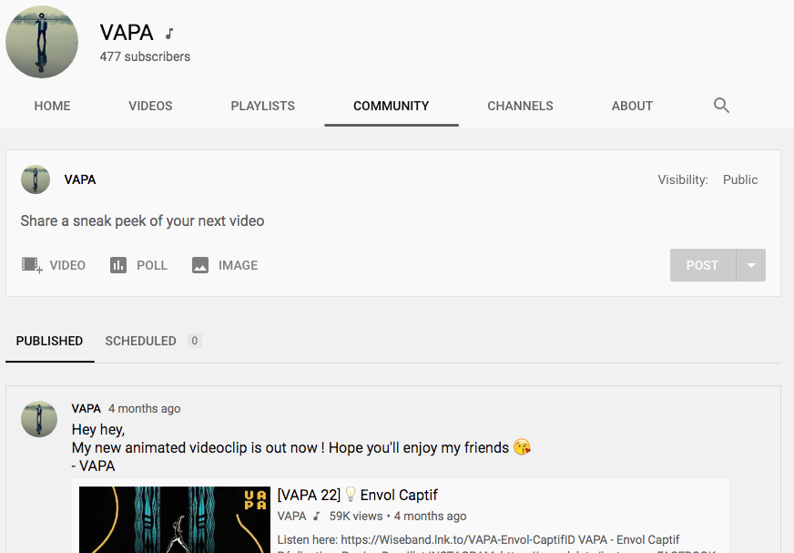Viewport: 794px width, 553px height.
Task: Open the post button dropdown arrow
Action: 751,265
